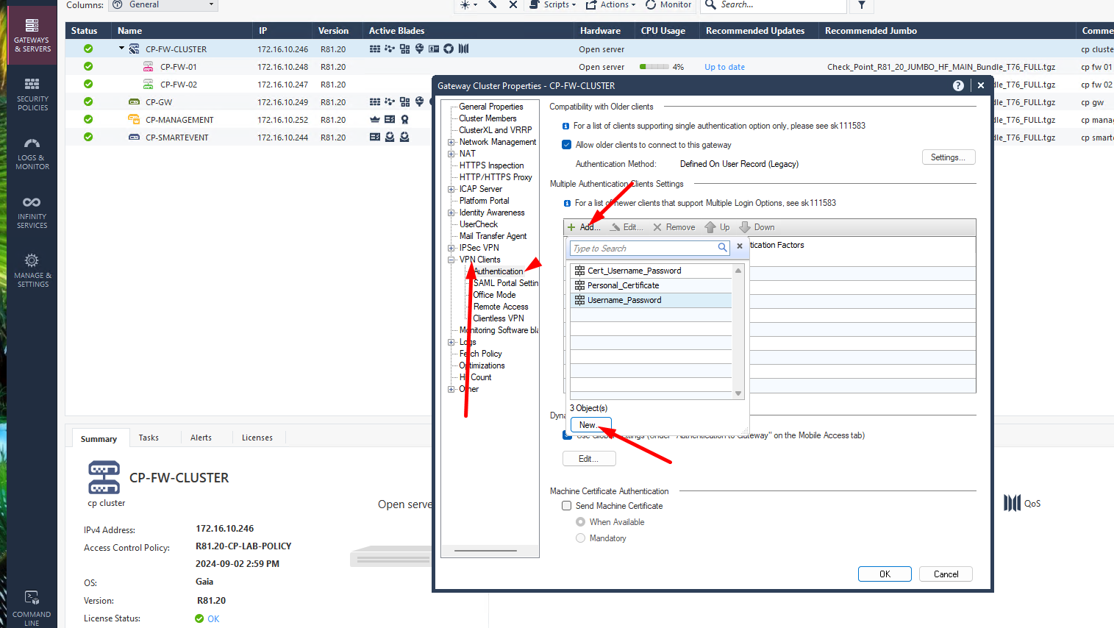
Task: Open the Gateways & Servers sidebar panel
Action: point(32,35)
